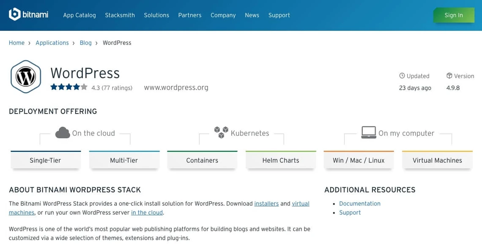Click the Kubernetes cubes icon

coord(221,132)
